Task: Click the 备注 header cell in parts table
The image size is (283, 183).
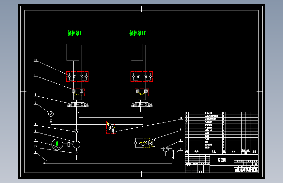Action: click(254, 152)
